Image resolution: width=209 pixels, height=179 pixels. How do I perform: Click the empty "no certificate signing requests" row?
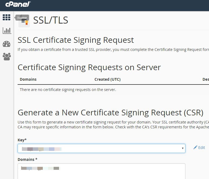pos(68,89)
